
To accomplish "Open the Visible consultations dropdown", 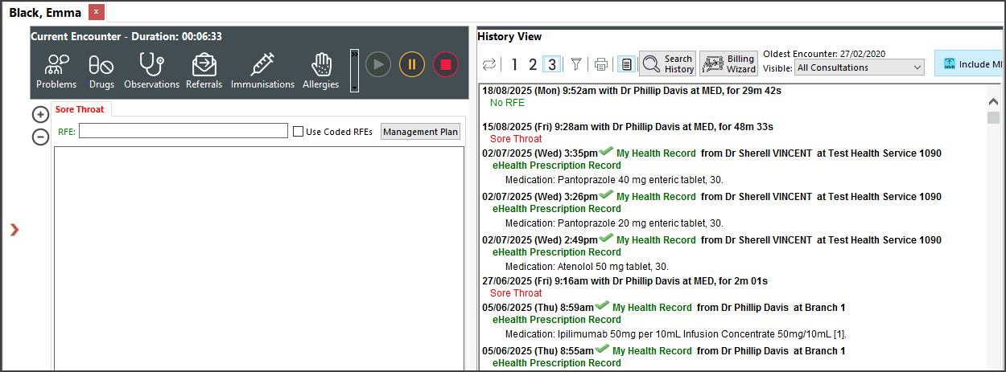I will tap(860, 68).
